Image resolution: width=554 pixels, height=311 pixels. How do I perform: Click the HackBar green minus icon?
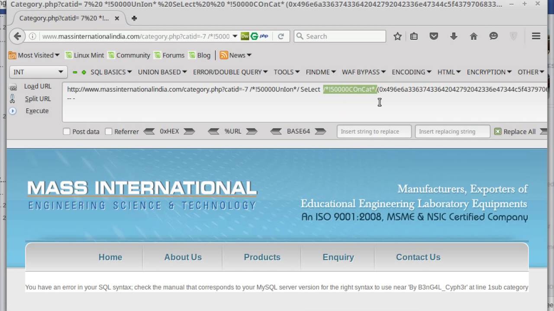[75, 72]
